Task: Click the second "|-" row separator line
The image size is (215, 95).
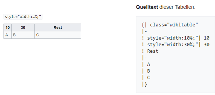Action: coord(144,58)
